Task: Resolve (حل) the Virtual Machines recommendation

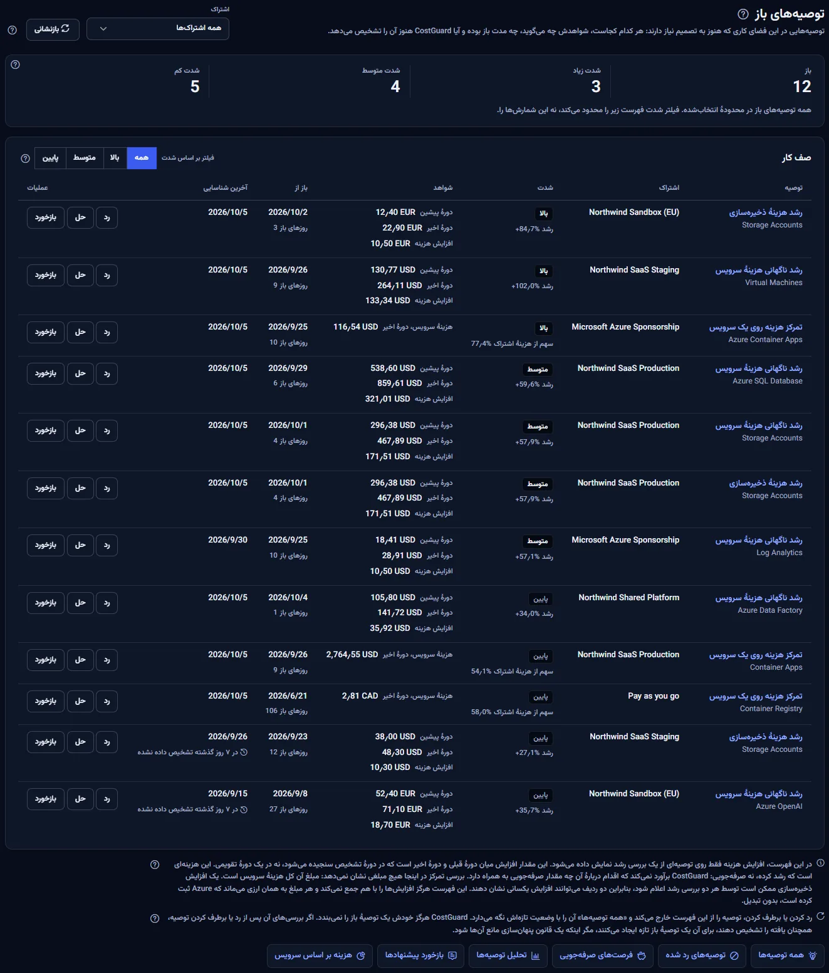Action: [80, 275]
